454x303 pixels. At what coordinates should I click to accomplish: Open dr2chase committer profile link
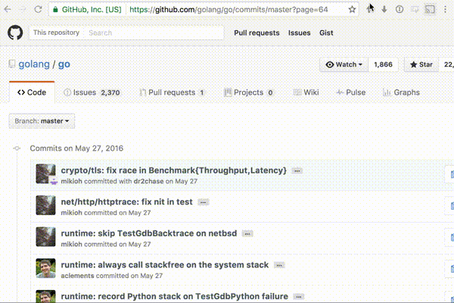coord(148,181)
